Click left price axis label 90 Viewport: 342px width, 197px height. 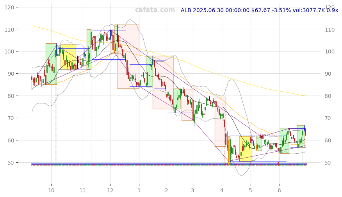(11, 74)
